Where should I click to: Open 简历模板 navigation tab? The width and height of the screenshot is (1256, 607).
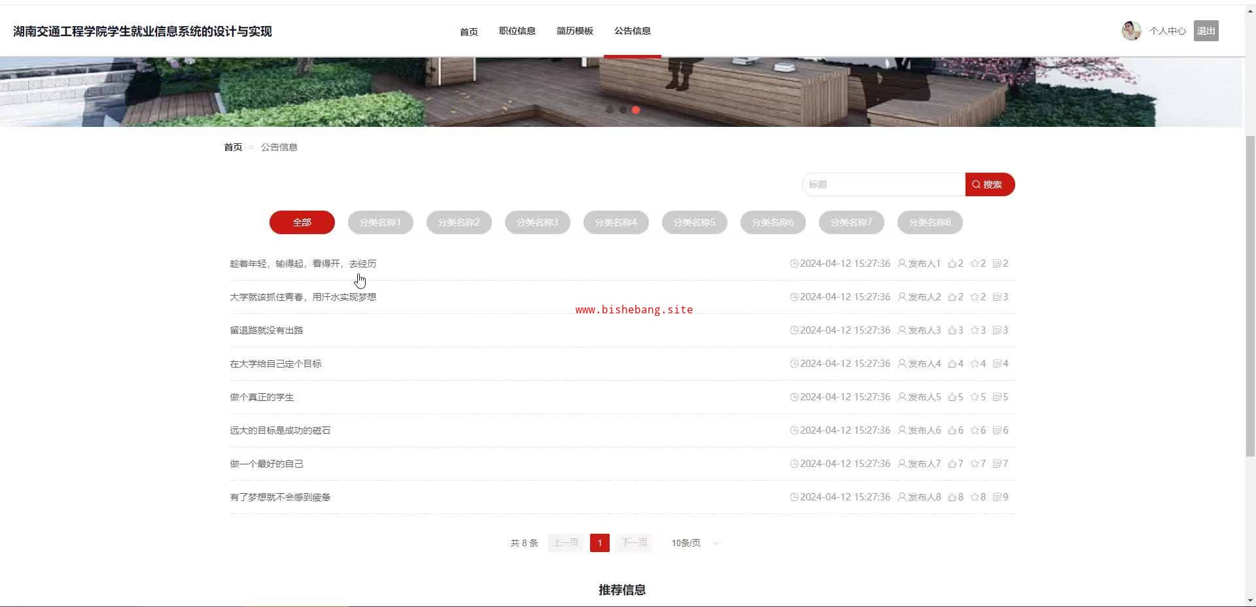click(x=575, y=31)
